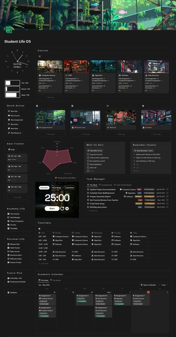
Task: Check off 'Order protein supplements' to-do
Action: coord(88,158)
